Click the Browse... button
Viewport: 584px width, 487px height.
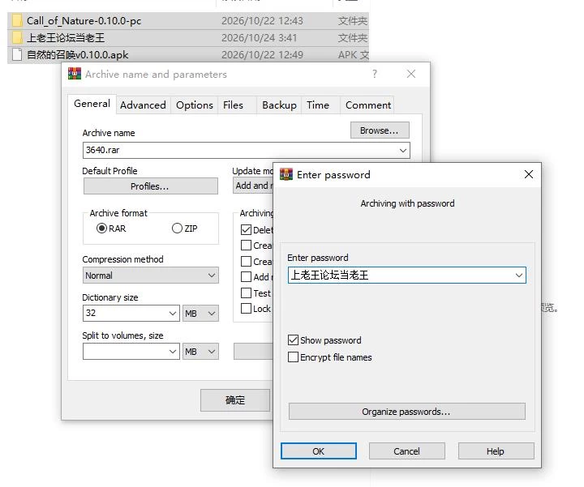[380, 130]
